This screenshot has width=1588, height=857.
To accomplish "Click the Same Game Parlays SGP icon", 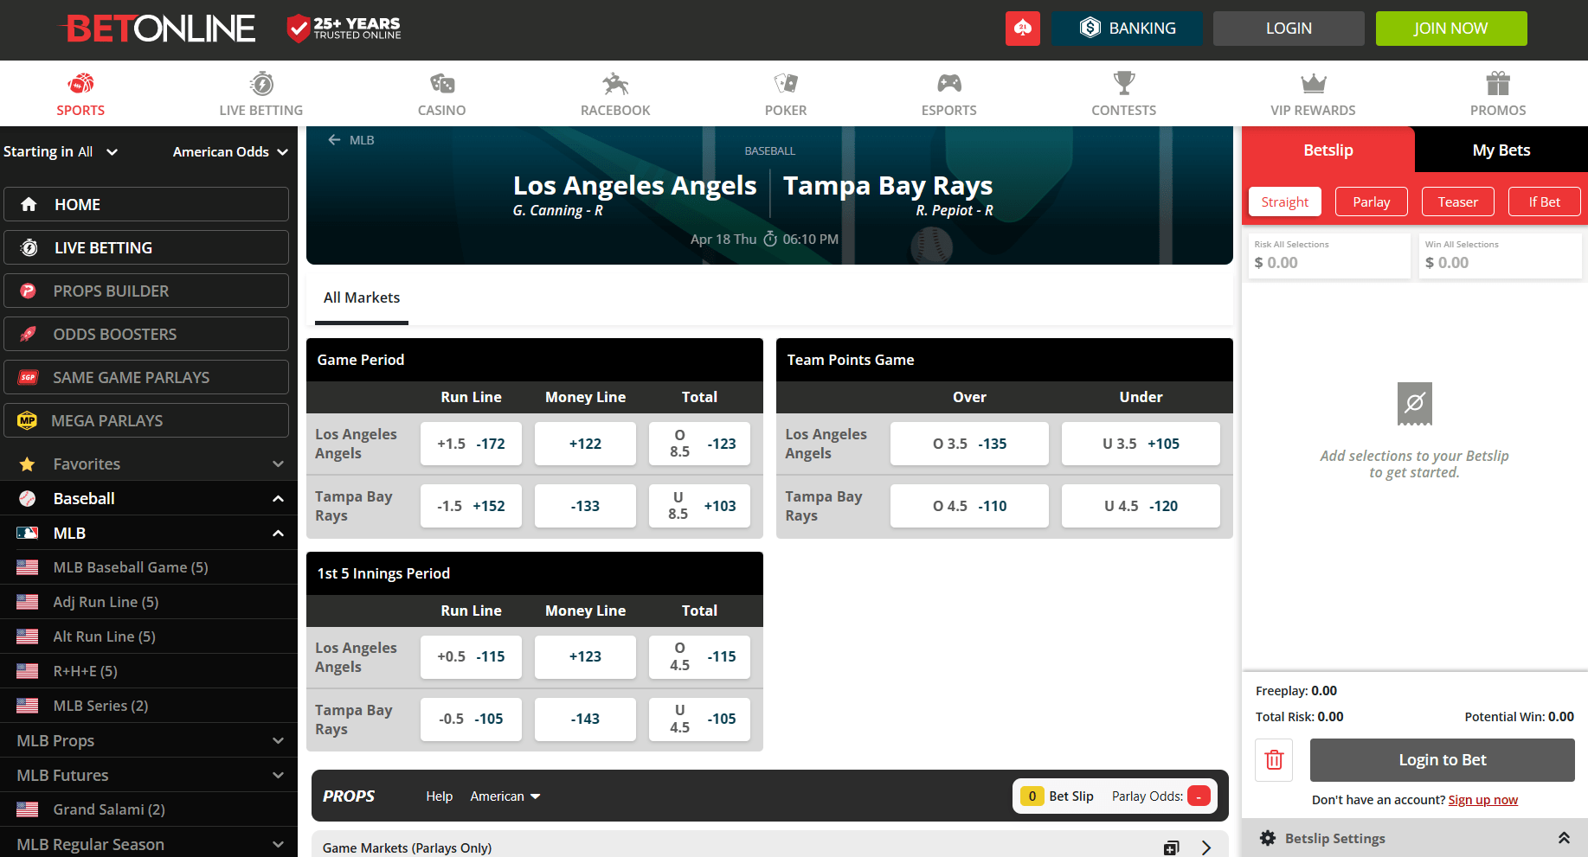I will [27, 377].
